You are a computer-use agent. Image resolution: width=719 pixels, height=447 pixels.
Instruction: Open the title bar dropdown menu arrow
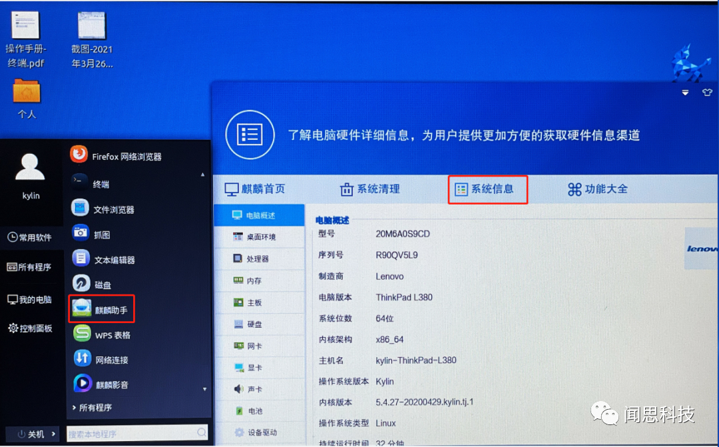point(685,93)
